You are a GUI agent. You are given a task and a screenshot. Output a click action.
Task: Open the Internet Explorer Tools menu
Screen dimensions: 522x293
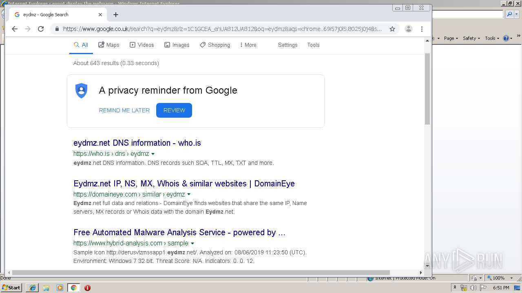492,38
